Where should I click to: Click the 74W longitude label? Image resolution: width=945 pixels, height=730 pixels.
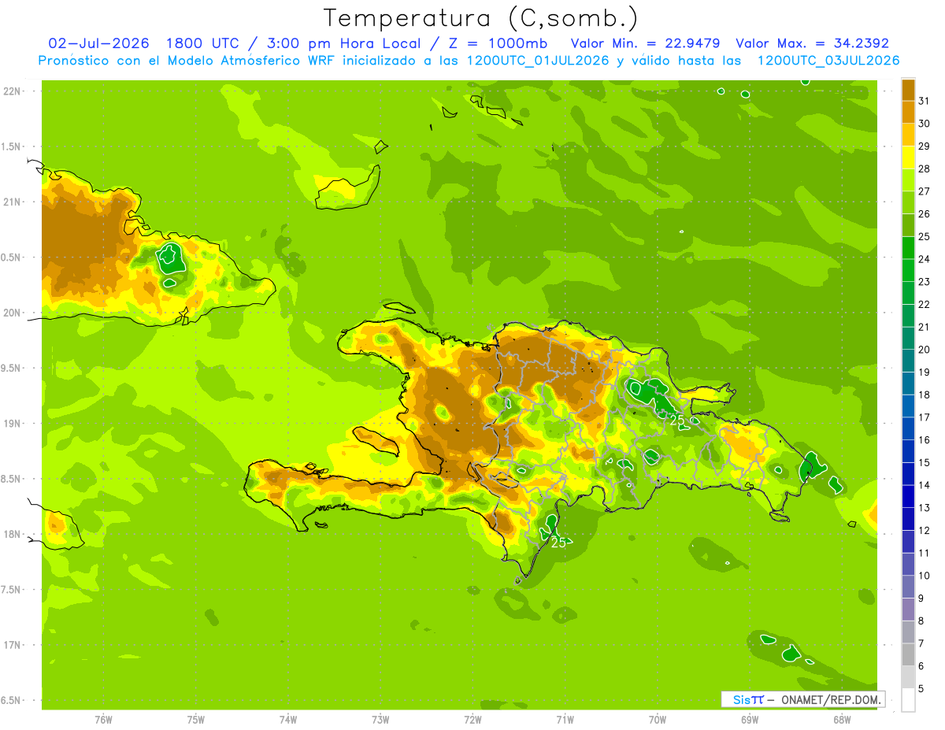click(288, 720)
